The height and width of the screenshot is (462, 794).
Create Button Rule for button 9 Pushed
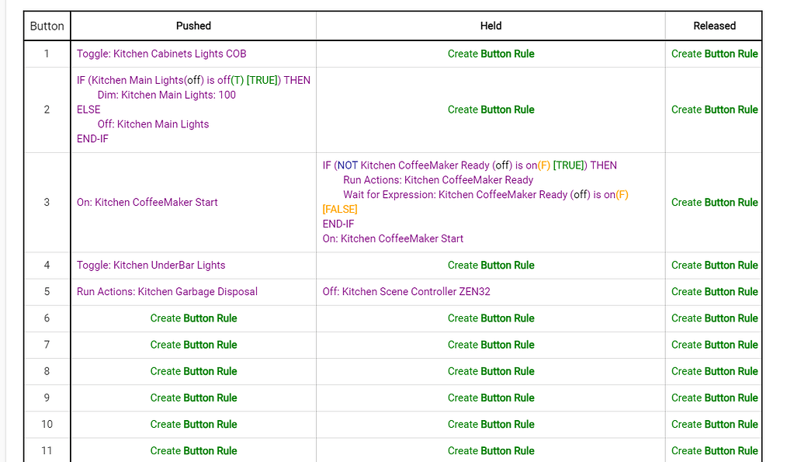coord(193,398)
